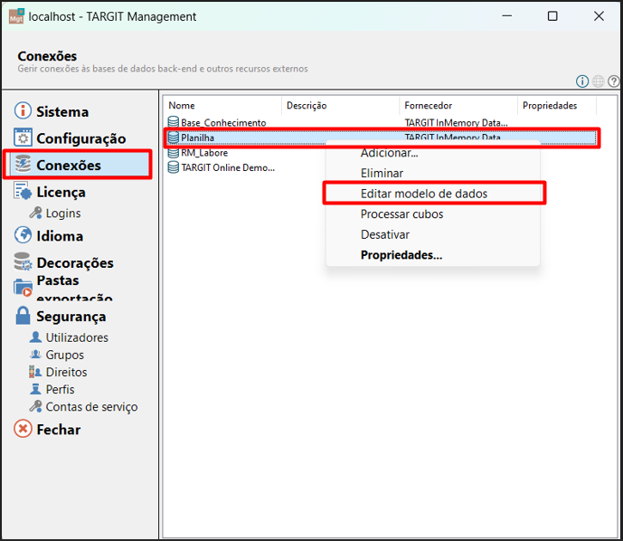This screenshot has width=623, height=541.
Task: Click the Idioma globe icon
Action: click(23, 235)
